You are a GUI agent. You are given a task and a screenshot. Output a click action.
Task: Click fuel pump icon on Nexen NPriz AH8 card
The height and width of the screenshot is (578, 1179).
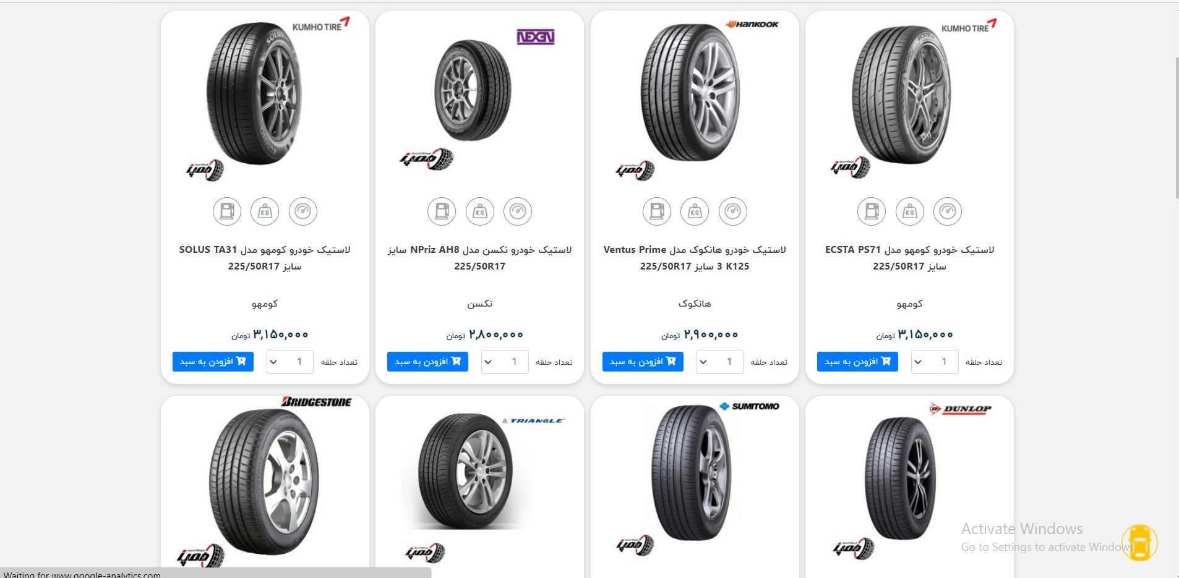(442, 211)
